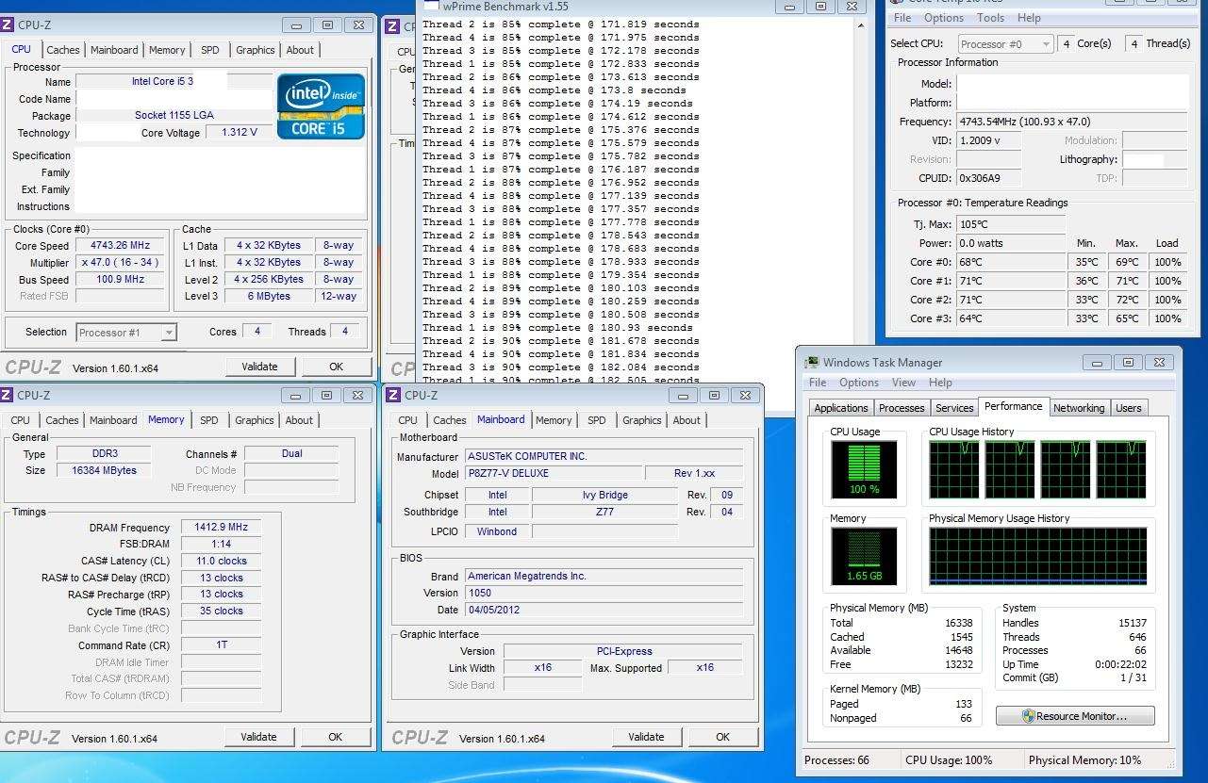The height and width of the screenshot is (783, 1208).
Task: Click the Memory 1.65 GB gauge
Action: pyautogui.click(x=864, y=556)
